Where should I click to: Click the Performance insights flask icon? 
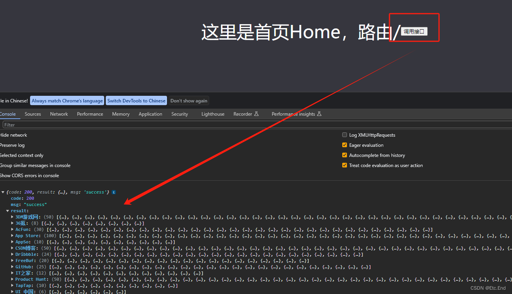pyautogui.click(x=319, y=114)
